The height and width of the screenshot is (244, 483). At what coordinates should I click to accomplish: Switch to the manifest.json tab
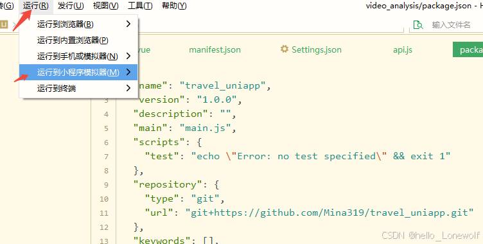(215, 50)
